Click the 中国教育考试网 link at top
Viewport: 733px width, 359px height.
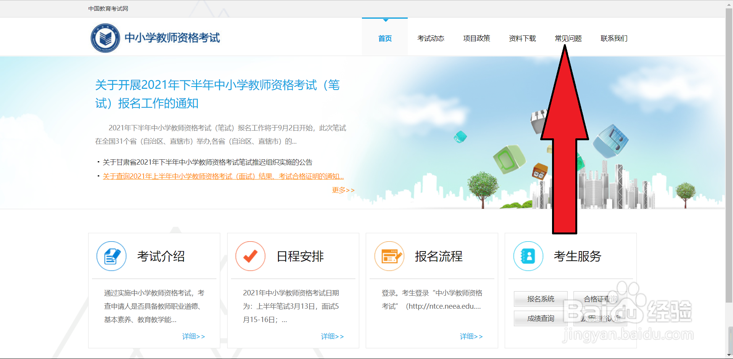[x=108, y=8]
